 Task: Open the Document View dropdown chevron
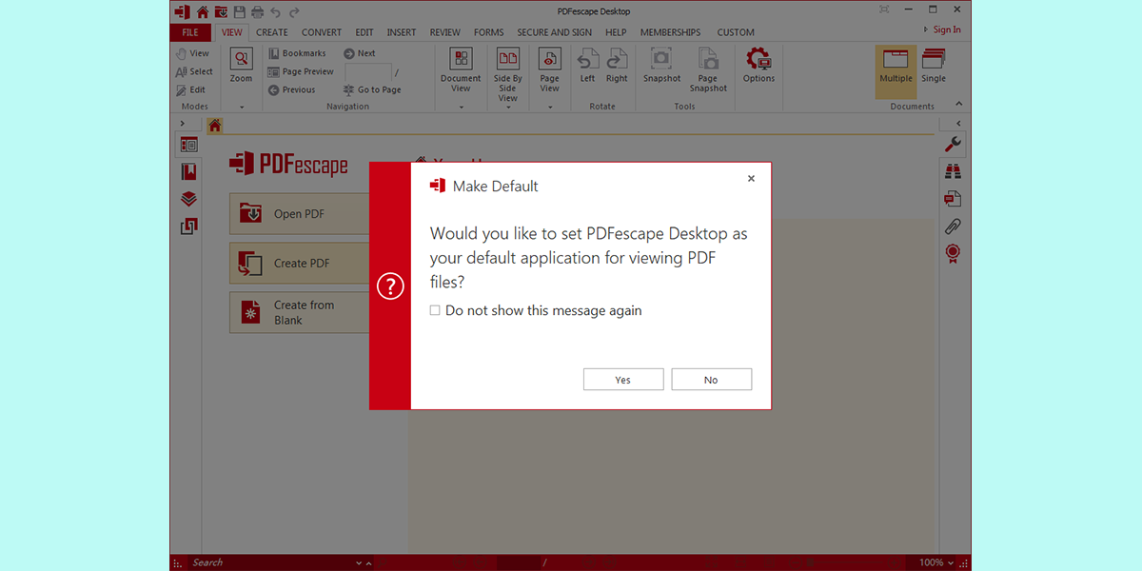click(x=461, y=108)
